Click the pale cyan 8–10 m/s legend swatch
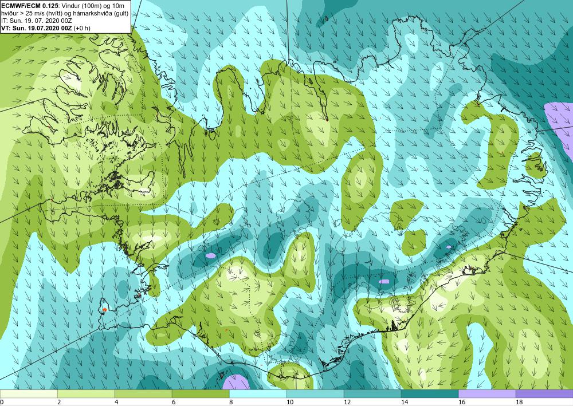 [258, 394]
